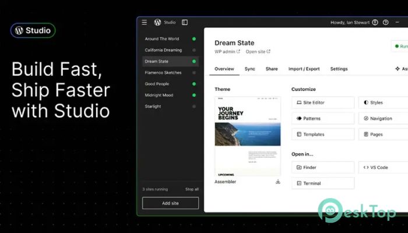The image size is (408, 233).
Task: Click Stop all running sites
Action: (x=192, y=189)
